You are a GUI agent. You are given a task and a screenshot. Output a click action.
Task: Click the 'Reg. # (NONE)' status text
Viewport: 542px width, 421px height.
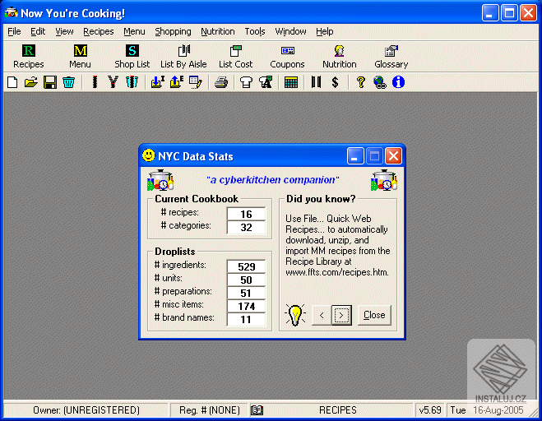[x=210, y=410]
